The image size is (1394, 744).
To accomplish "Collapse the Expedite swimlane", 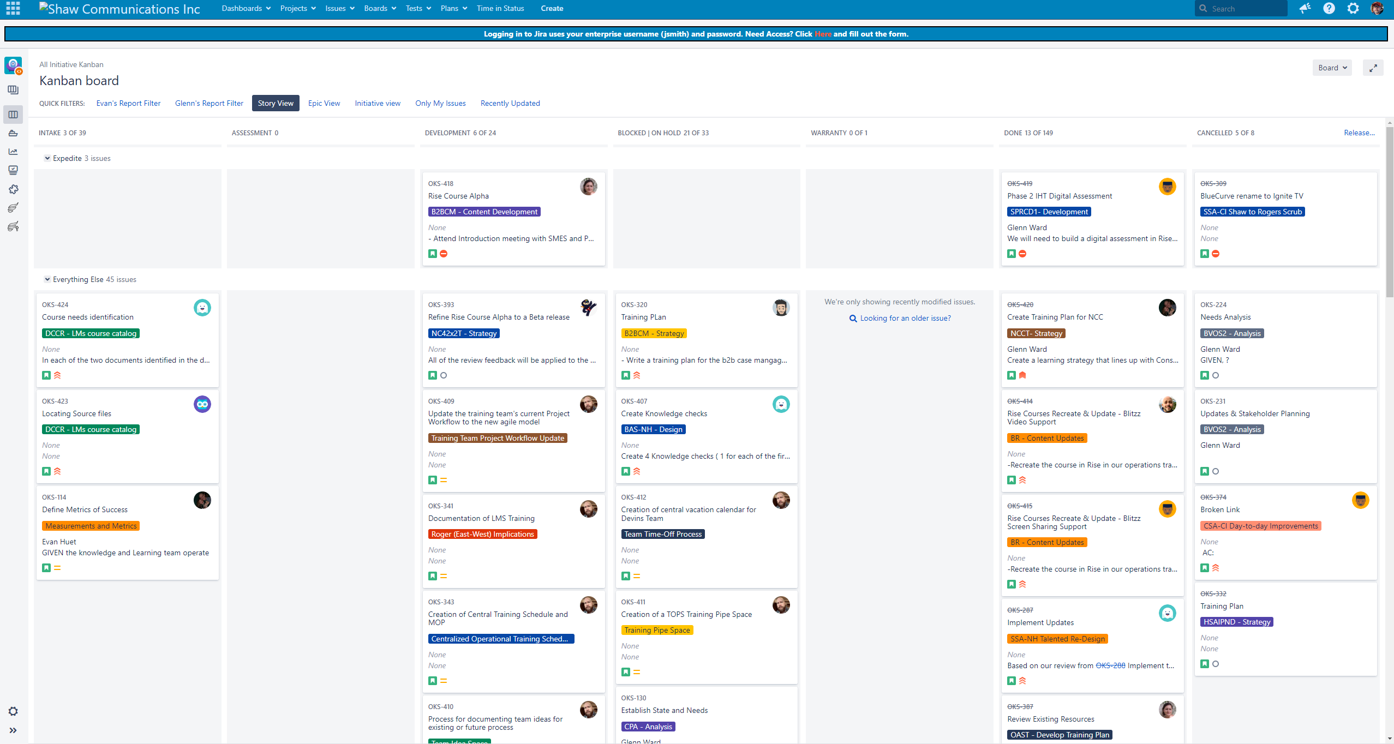I will (x=47, y=158).
